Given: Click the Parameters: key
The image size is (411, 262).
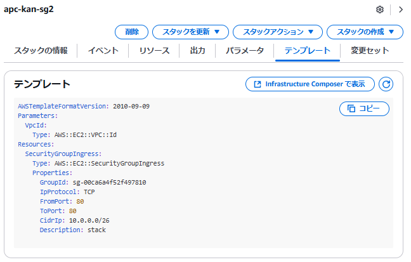Looking at the screenshot, I should (x=38, y=116).
